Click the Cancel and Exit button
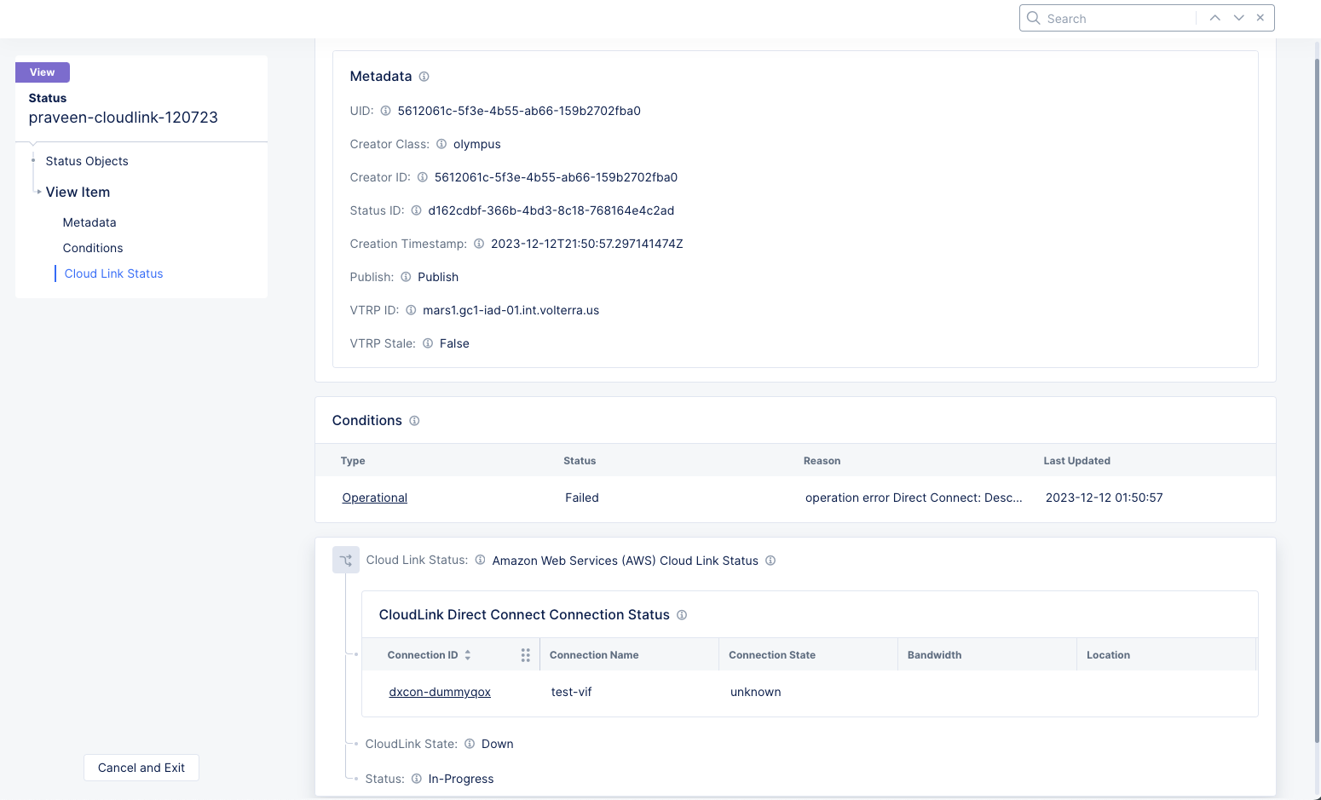The height and width of the screenshot is (800, 1321). pos(141,768)
